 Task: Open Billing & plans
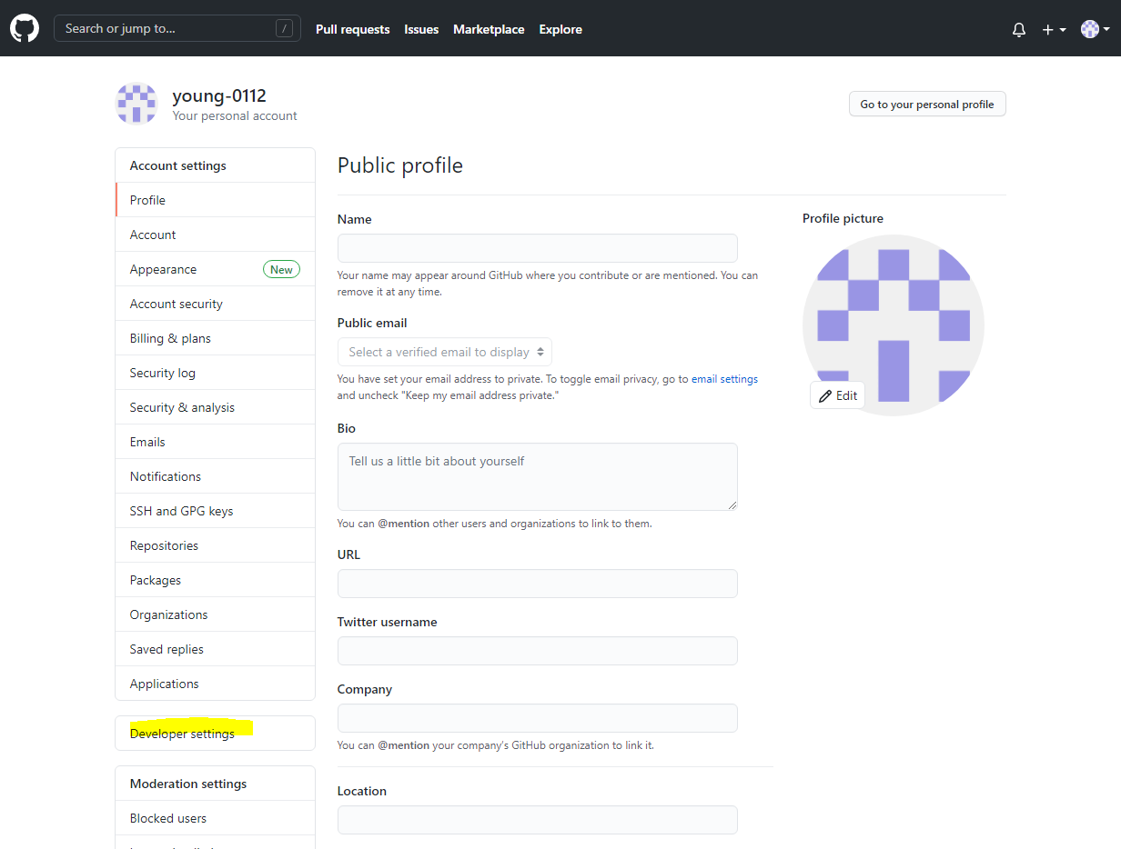215,338
